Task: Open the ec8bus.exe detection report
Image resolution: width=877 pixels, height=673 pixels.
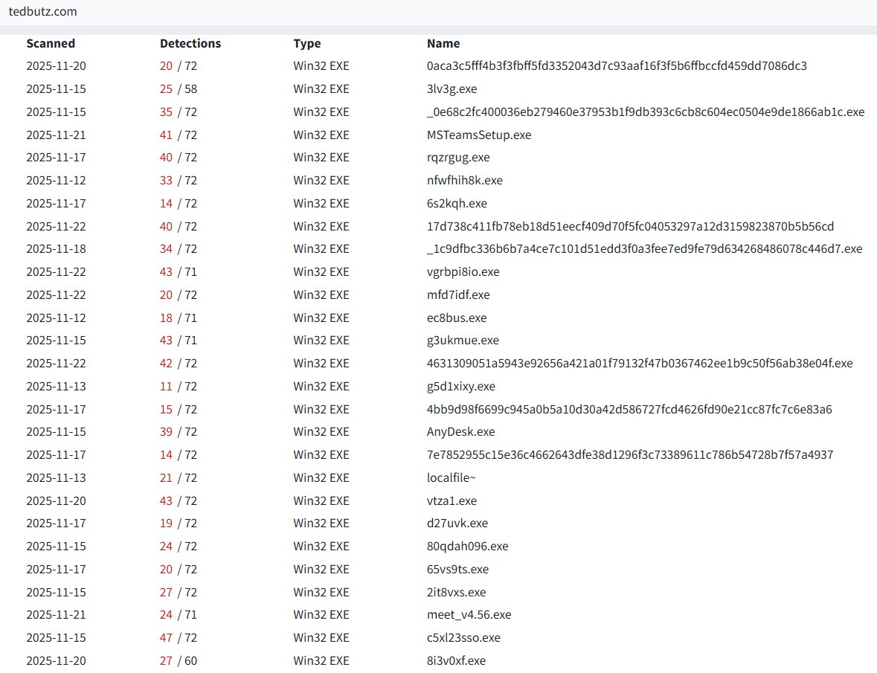Action: point(457,318)
